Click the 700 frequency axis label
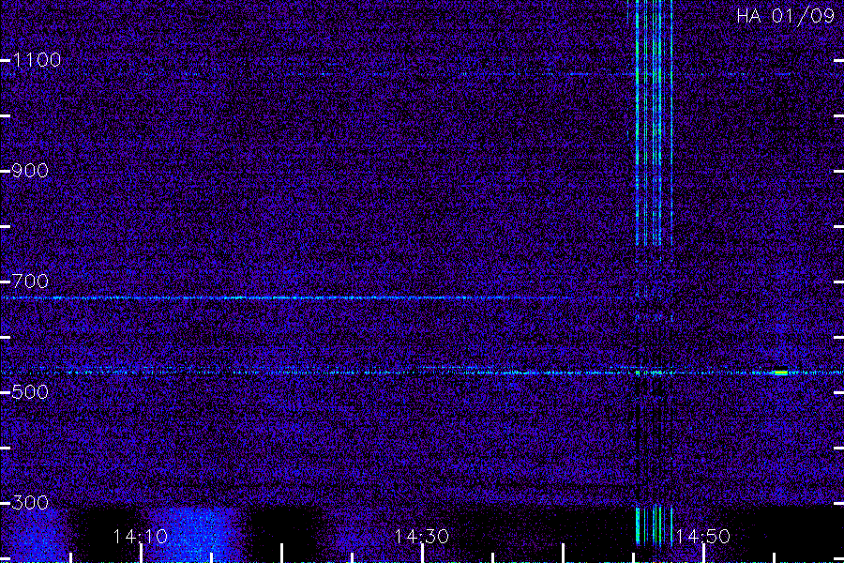This screenshot has height=563, width=844. click(30, 281)
